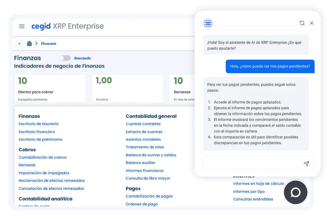Click the Contabilidad analítica heading
Image resolution: width=331 pixels, height=219 pixels.
tap(46, 199)
